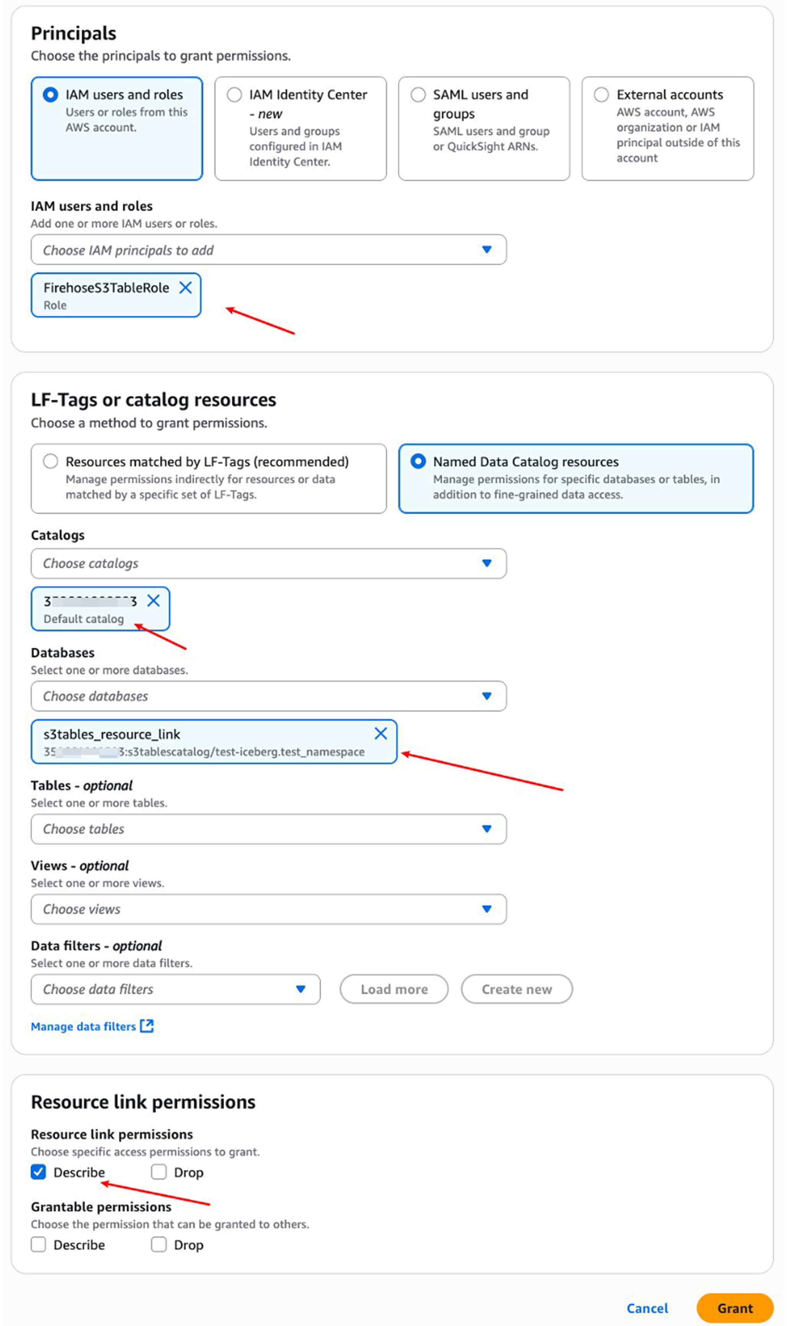Check the Drop resource link permission
The width and height of the screenshot is (787, 1326).
(159, 1172)
